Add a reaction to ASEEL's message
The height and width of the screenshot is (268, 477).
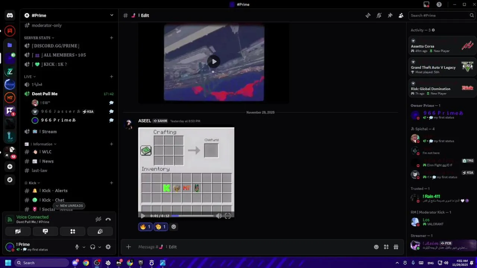click(174, 227)
